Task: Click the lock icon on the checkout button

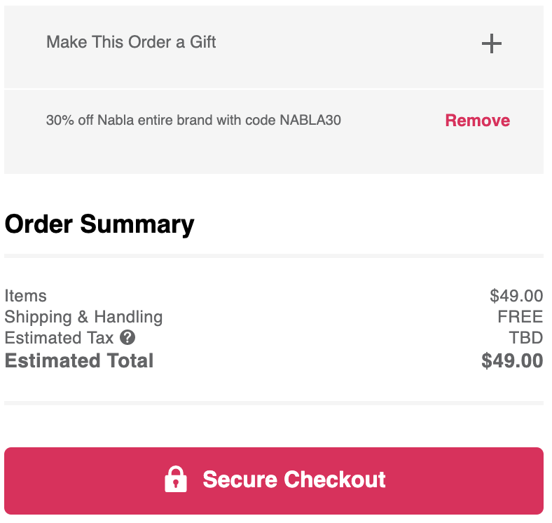Action: [176, 479]
